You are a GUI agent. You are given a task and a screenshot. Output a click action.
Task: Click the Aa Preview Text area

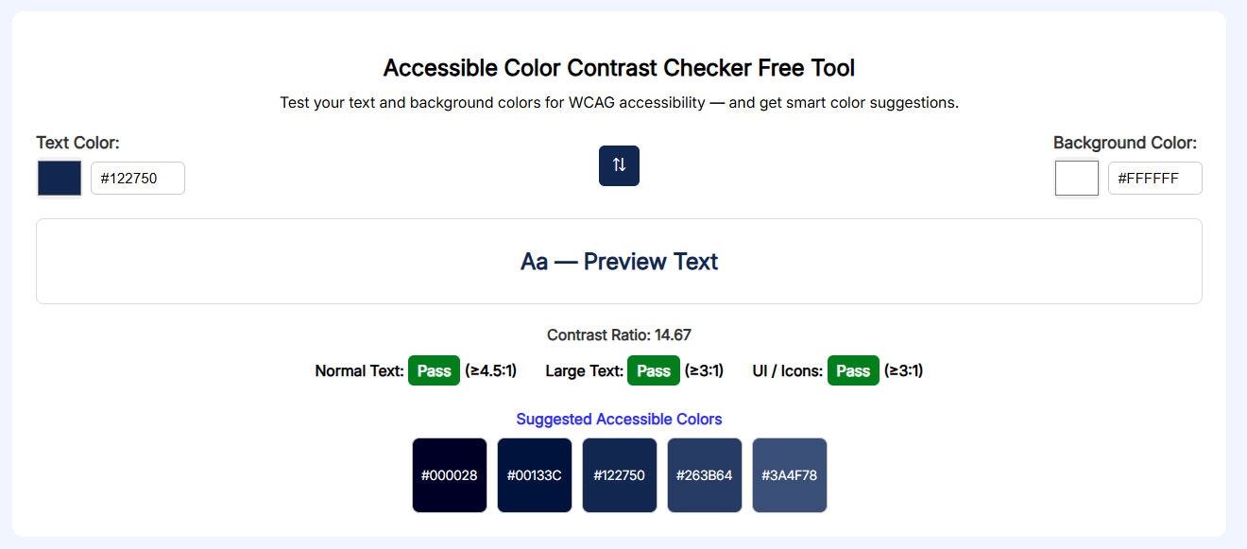pyautogui.click(x=619, y=261)
